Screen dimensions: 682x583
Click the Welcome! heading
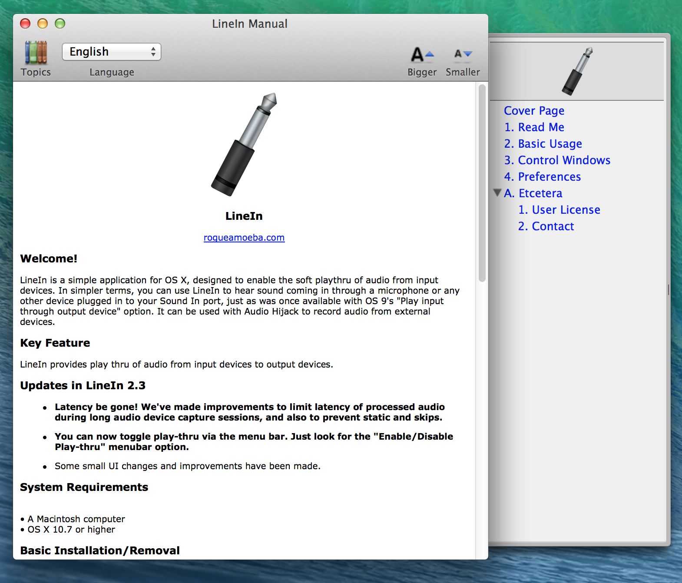pyautogui.click(x=49, y=258)
